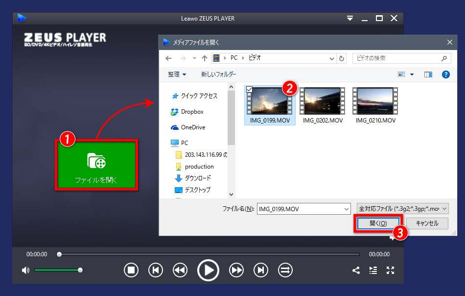Viewport: 465px width, 296px height.
Task: Open the 整理 menu
Action: tap(174, 74)
